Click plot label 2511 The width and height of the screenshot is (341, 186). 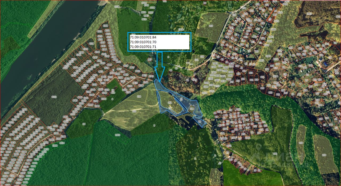pos(24,110)
